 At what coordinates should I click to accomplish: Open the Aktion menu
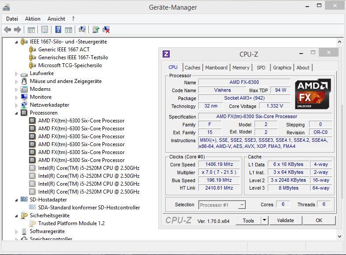(33, 19)
